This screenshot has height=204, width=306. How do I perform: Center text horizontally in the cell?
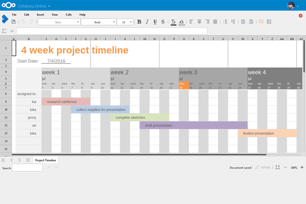tap(199, 22)
